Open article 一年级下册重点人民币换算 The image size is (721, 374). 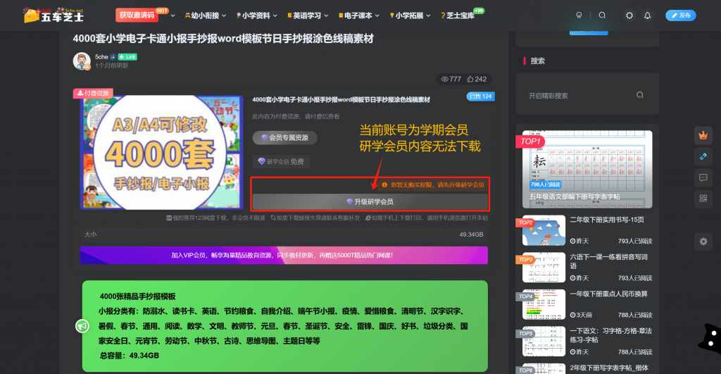coord(609,294)
